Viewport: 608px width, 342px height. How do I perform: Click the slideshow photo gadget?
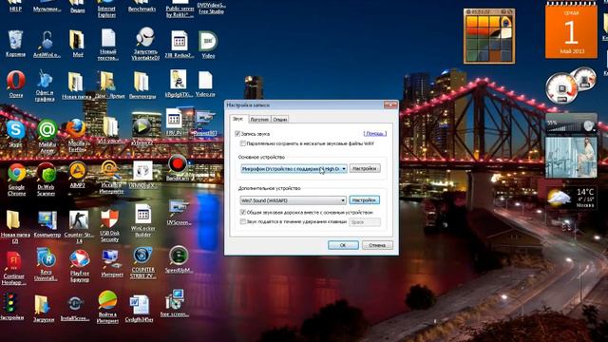point(571,157)
